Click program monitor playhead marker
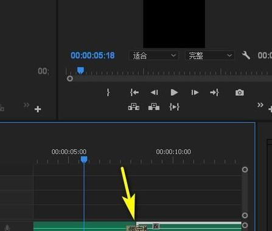 coord(80,71)
